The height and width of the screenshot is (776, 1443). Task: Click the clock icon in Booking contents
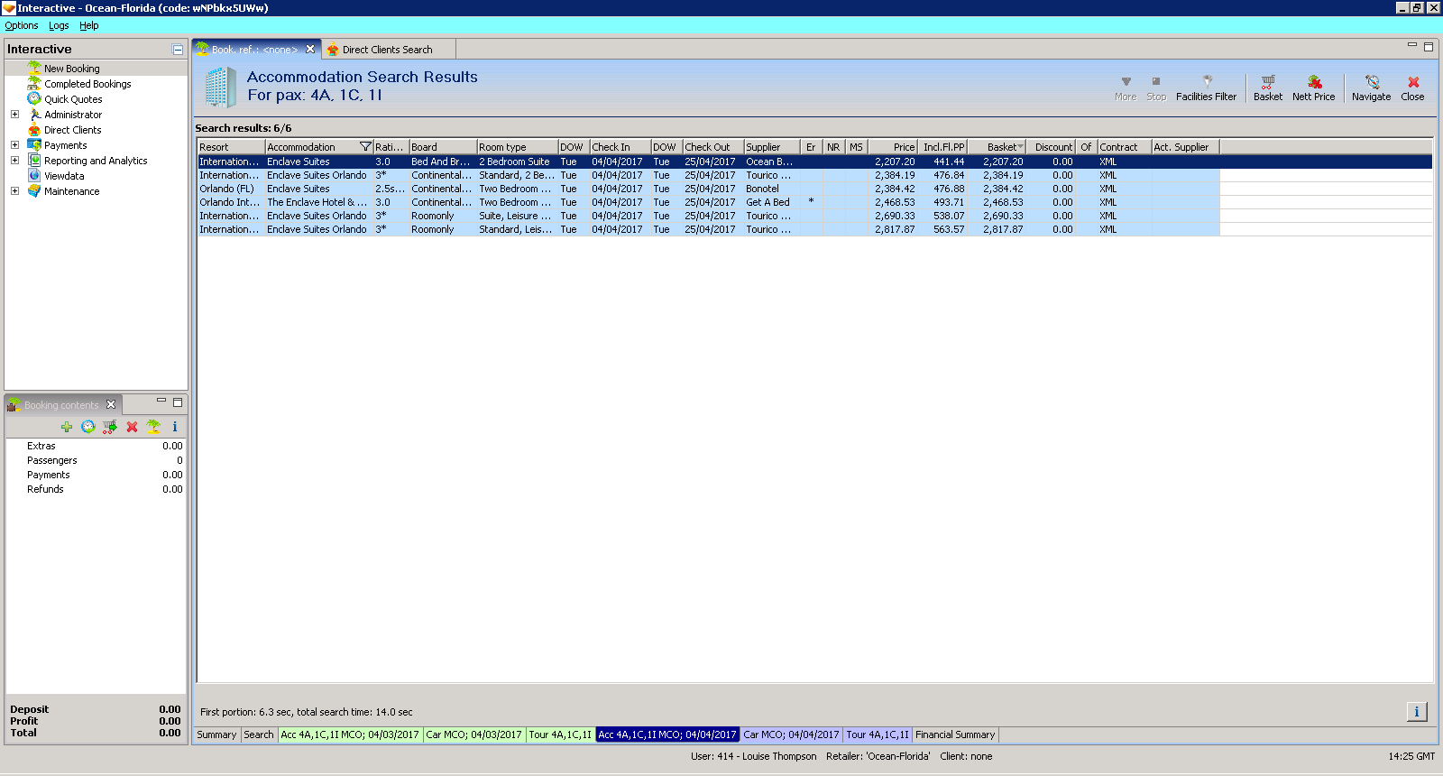point(88,427)
